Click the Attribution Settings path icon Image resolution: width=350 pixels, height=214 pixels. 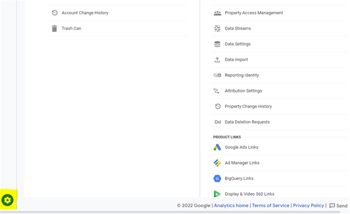tap(216, 91)
